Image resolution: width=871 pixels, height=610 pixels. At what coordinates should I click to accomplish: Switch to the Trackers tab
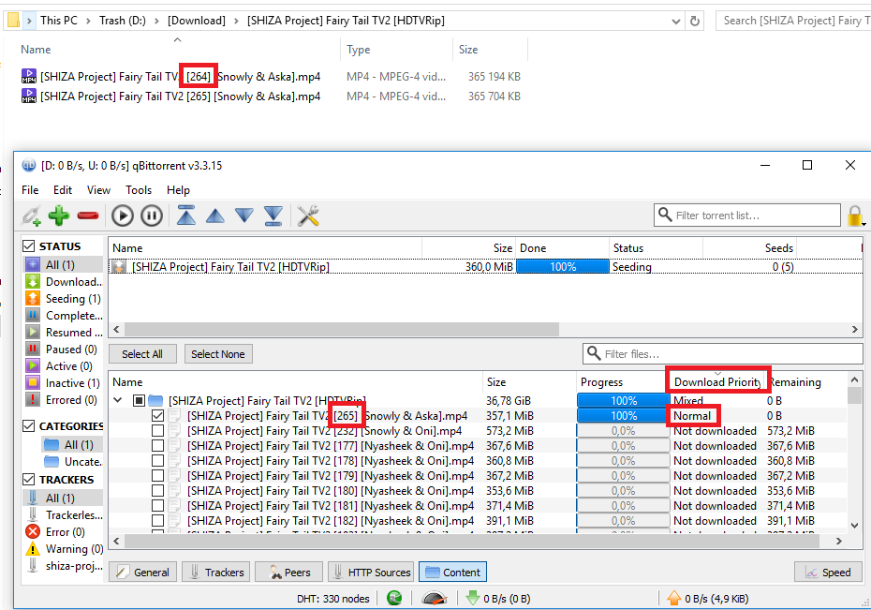(x=216, y=573)
